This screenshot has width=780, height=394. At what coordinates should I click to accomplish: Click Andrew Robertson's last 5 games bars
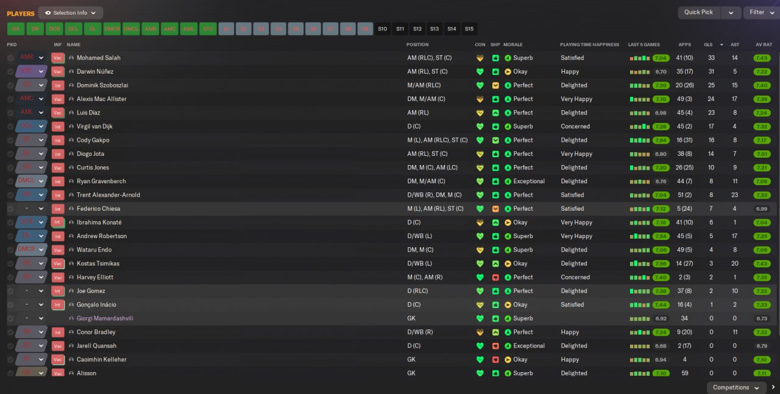pyautogui.click(x=639, y=236)
